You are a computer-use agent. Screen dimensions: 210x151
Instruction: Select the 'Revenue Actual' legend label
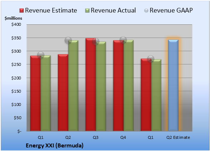tap(113, 10)
